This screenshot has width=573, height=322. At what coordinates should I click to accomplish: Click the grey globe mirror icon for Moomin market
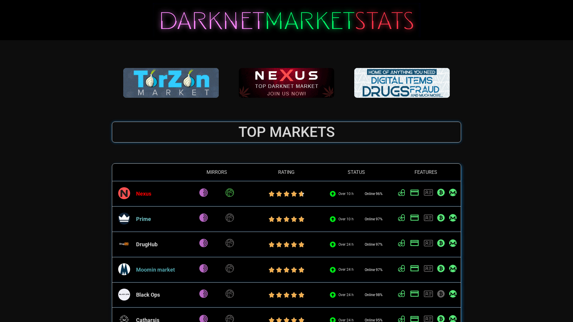pos(230,268)
